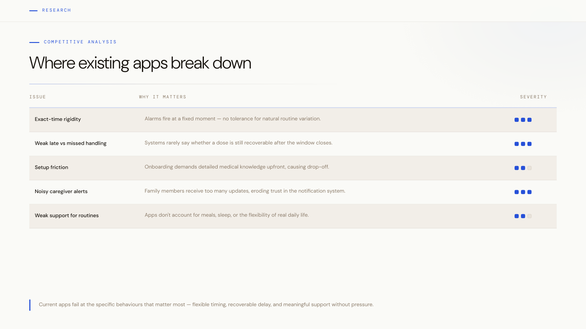Select Weak support for routines row title
This screenshot has width=586, height=329.
(67, 215)
